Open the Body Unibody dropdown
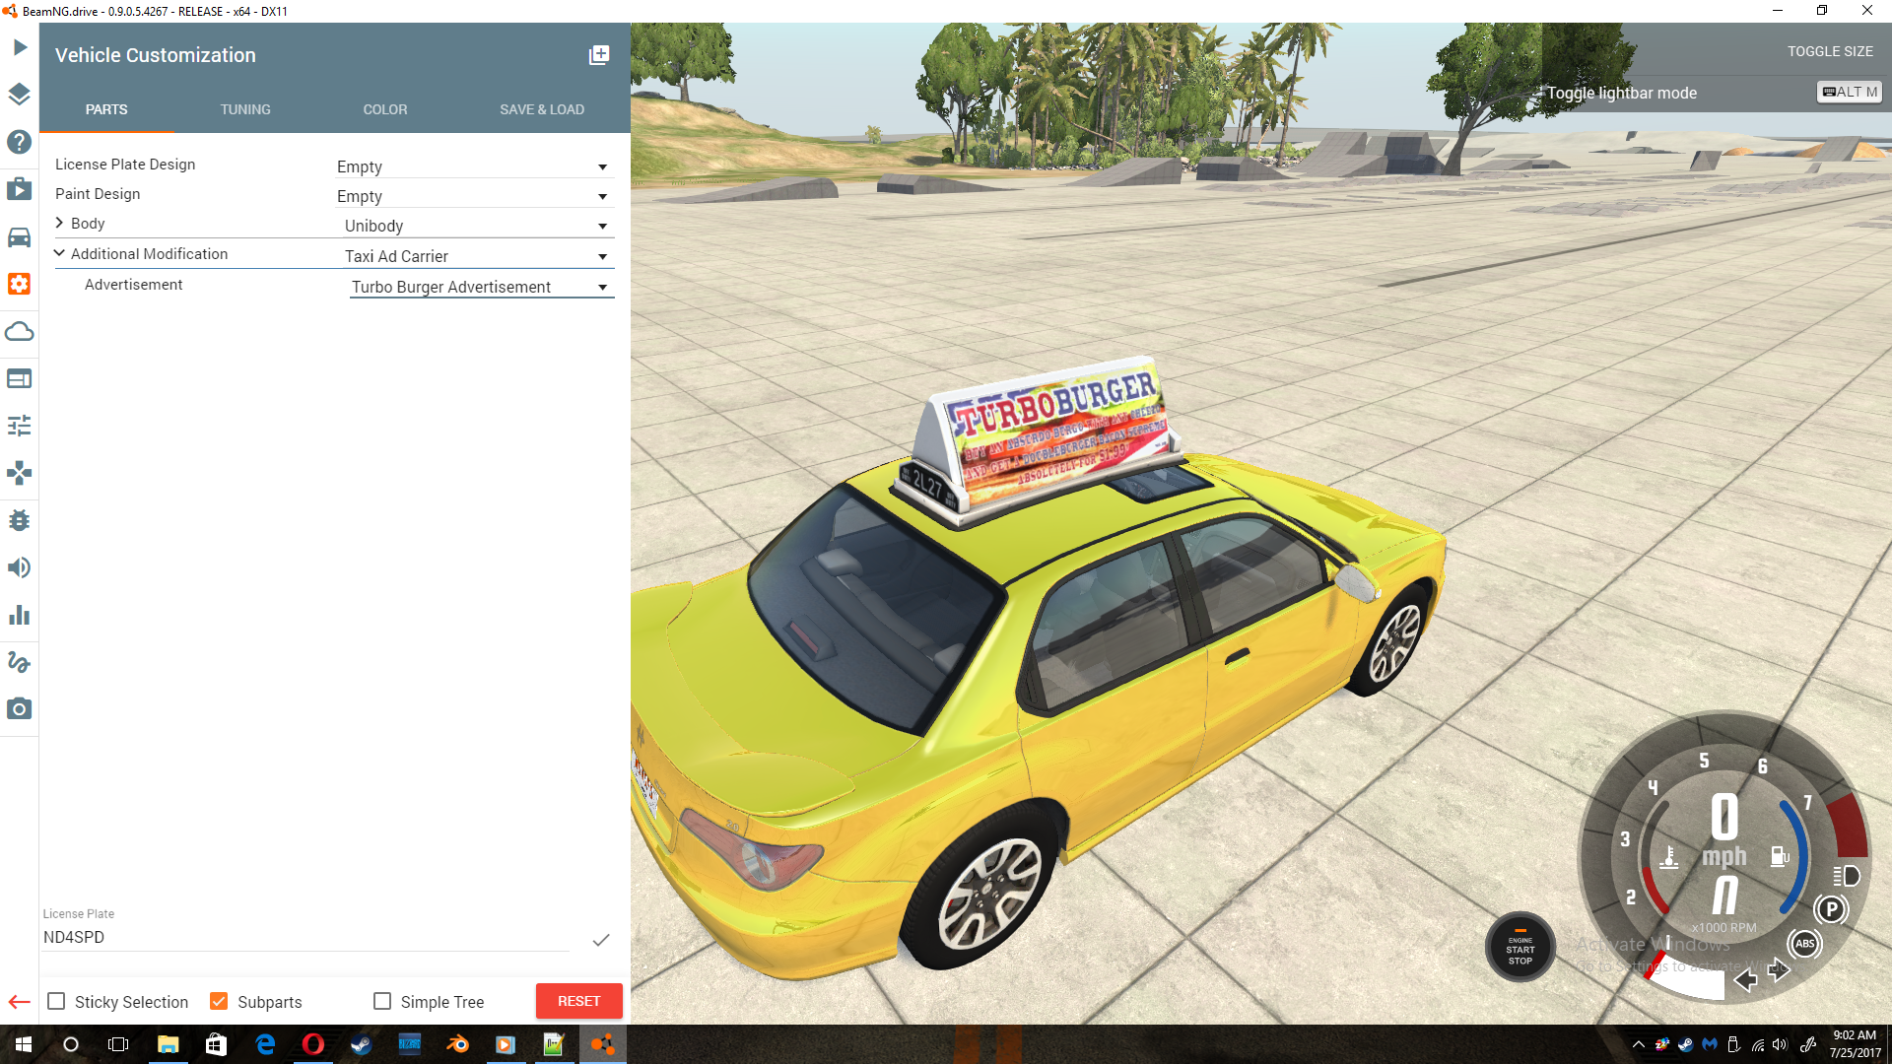The width and height of the screenshot is (1892, 1064). (478, 226)
